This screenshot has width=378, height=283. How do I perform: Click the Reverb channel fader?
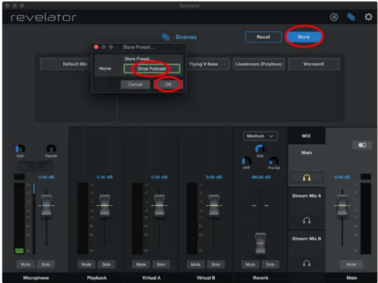tap(261, 244)
